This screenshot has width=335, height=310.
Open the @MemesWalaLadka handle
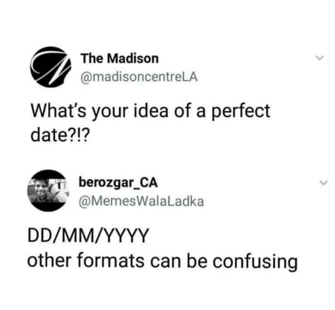click(x=141, y=201)
